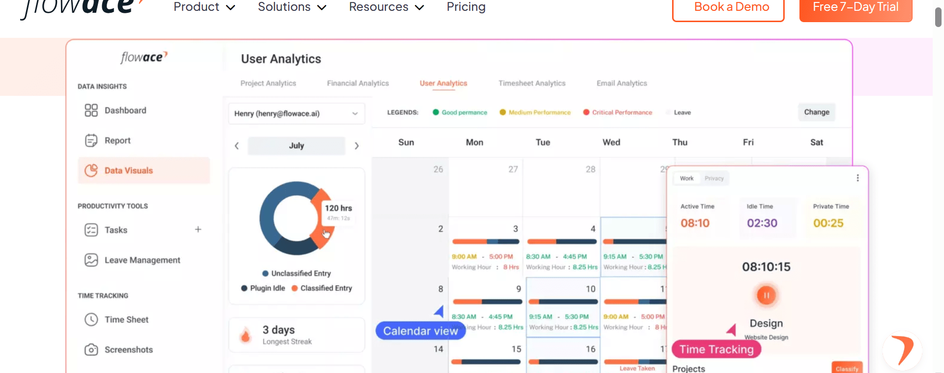Click the page vertical scrollbar
The height and width of the screenshot is (373, 944).
938,17
